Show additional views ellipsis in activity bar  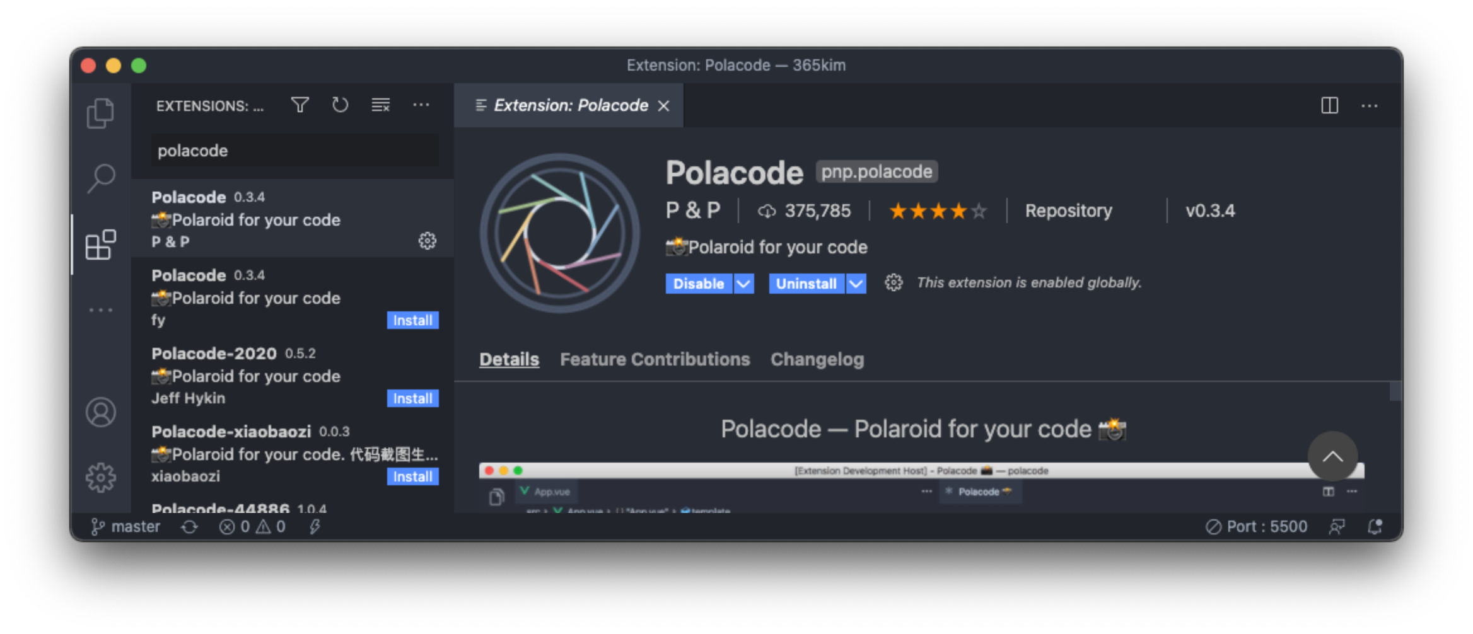(101, 310)
